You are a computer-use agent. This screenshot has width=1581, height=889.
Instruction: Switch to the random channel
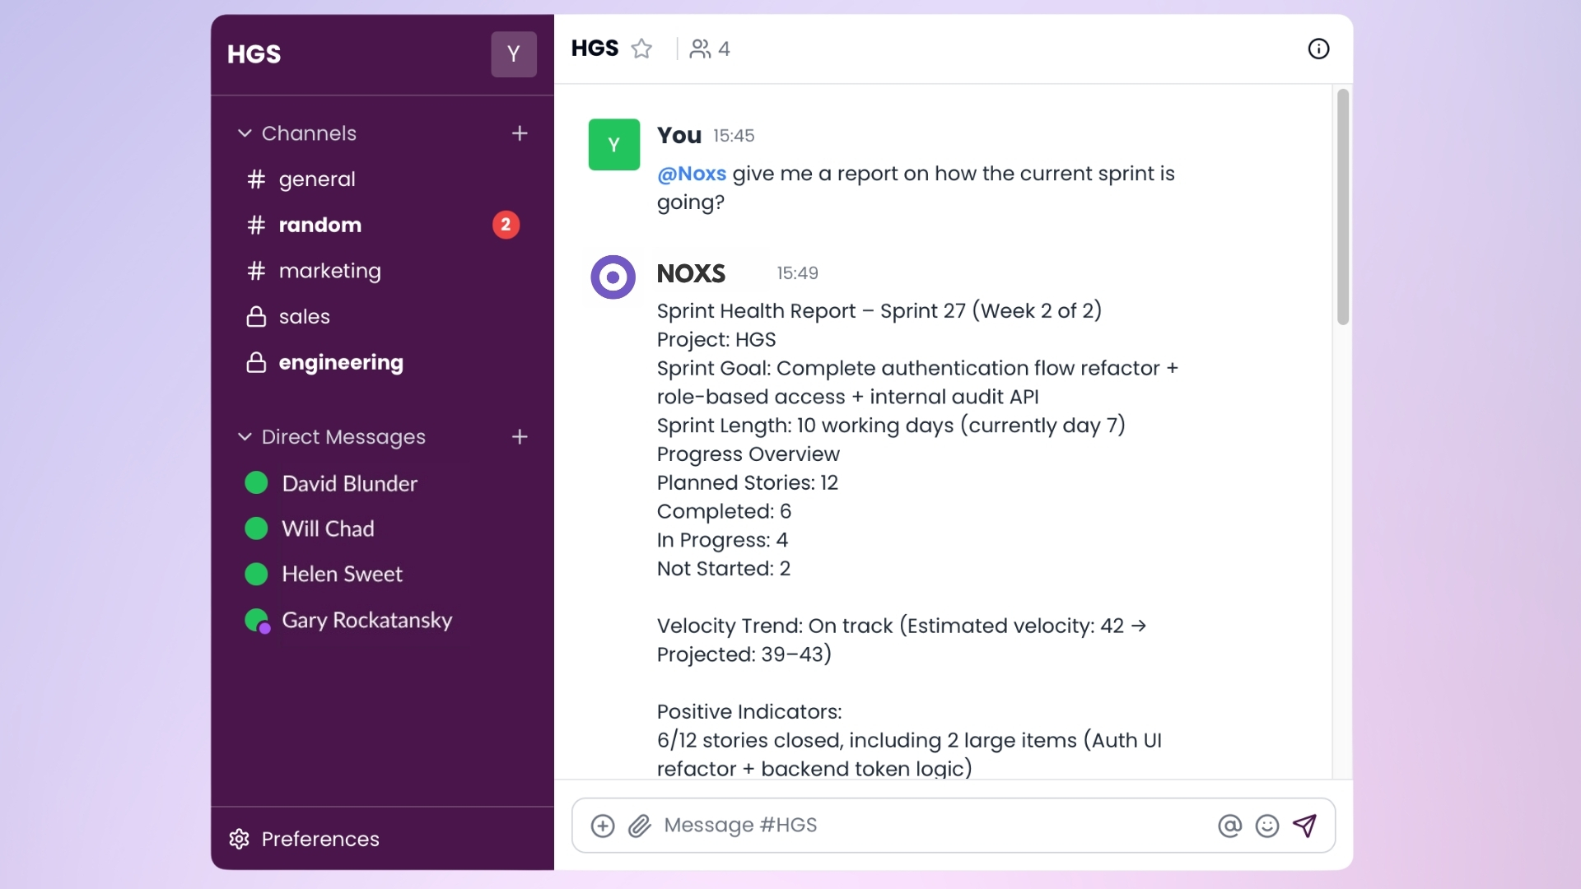coord(320,225)
